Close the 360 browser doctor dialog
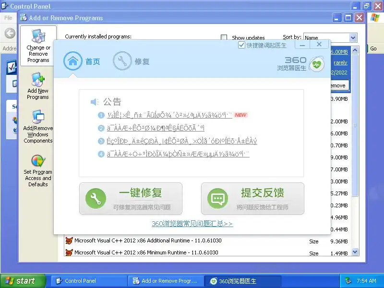The width and height of the screenshot is (384, 288). (319, 45)
